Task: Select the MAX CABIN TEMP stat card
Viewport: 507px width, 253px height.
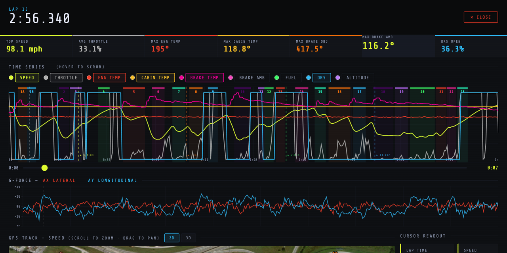Action: 253,46
